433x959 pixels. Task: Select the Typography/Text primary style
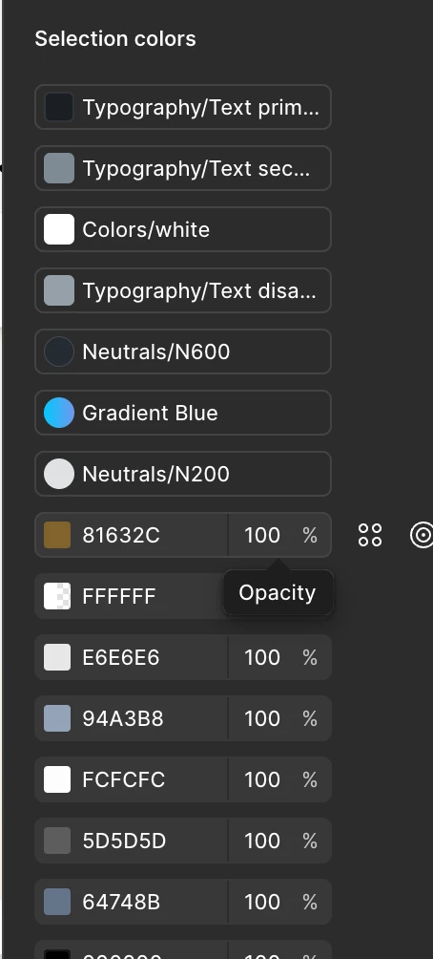[182, 107]
